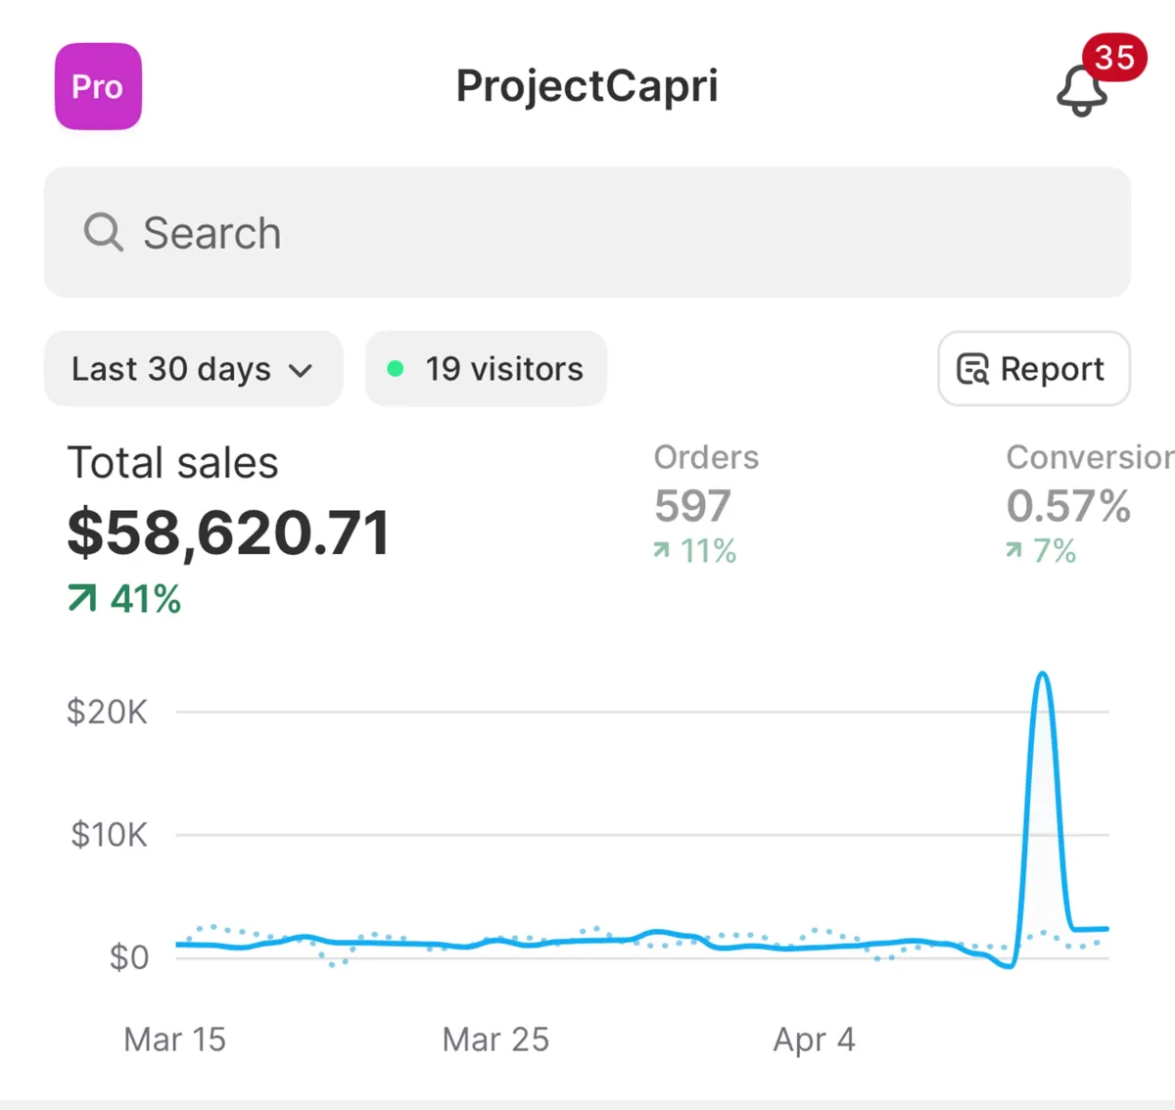Tap the ProjectCapri store title
Screen dimensions: 1175x1110
coord(587,86)
